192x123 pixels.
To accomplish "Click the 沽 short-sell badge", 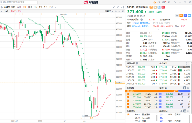I will click(155, 7).
